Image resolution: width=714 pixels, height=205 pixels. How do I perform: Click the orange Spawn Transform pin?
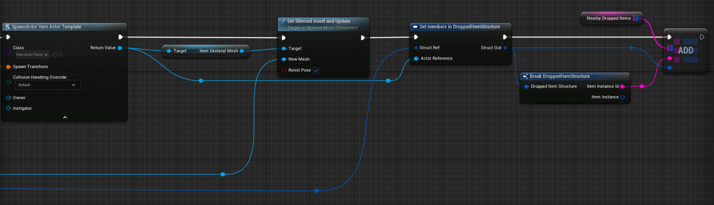pyautogui.click(x=8, y=67)
